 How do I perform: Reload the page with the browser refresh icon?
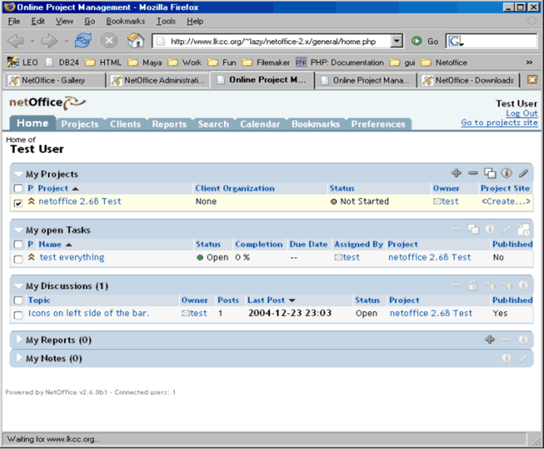tap(83, 41)
